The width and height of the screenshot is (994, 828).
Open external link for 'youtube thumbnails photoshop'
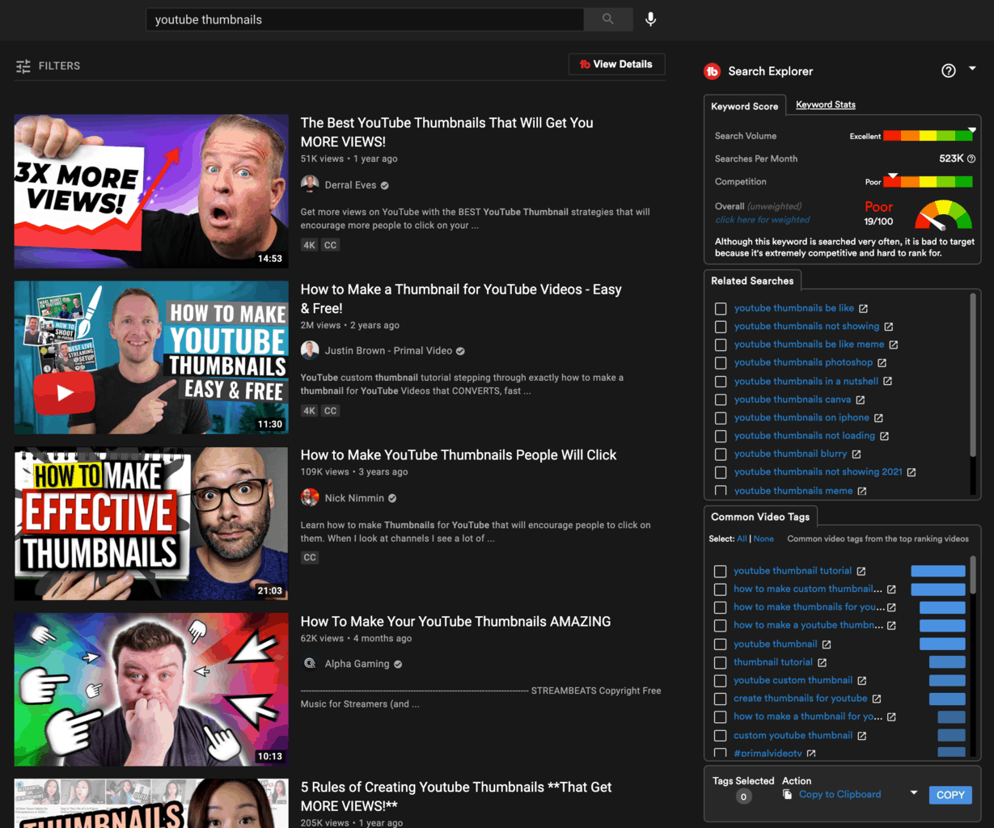[x=882, y=363]
